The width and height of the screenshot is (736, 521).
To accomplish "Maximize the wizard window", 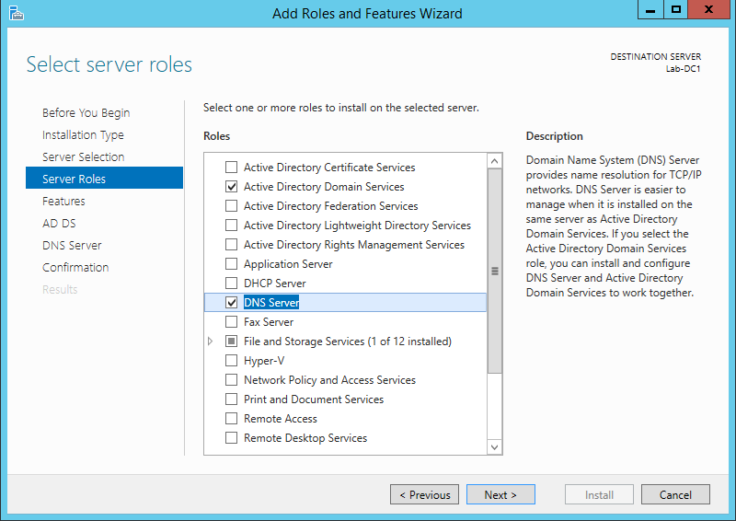I will click(x=676, y=9).
